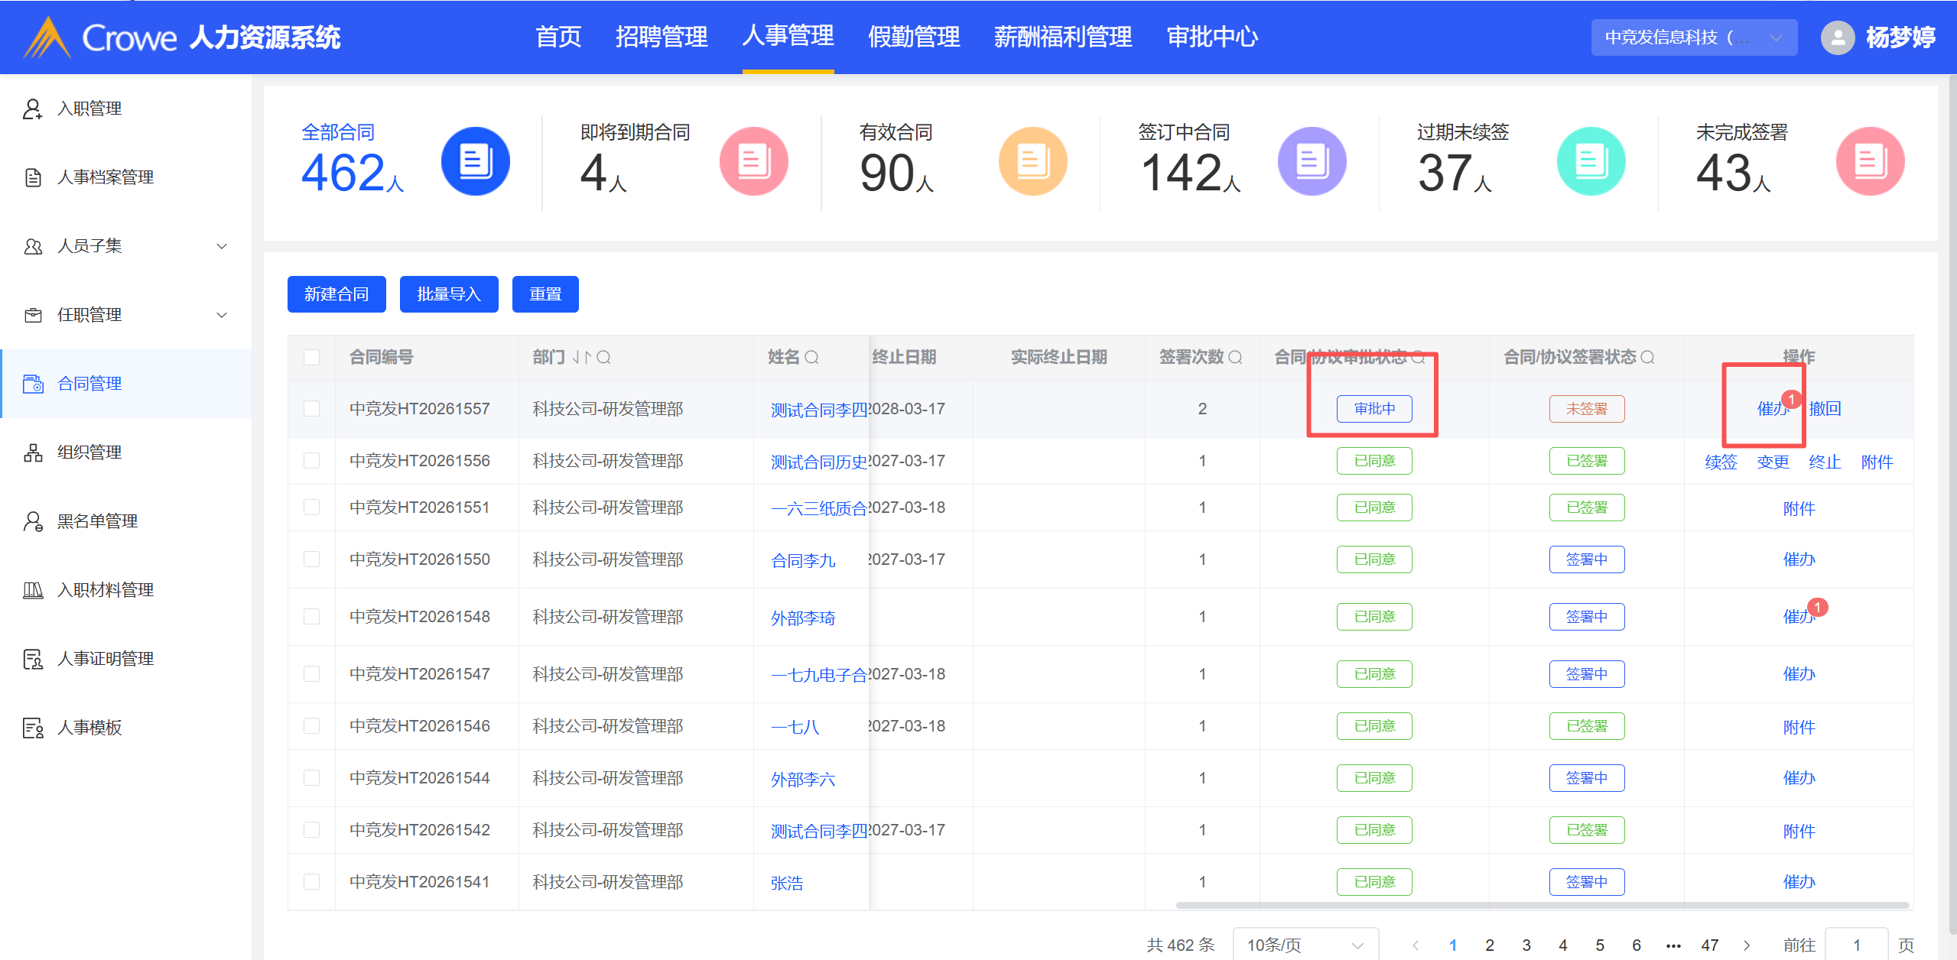This screenshot has height=960, width=1957.
Task: Click the 即将到期合同 pink document icon
Action: (753, 161)
